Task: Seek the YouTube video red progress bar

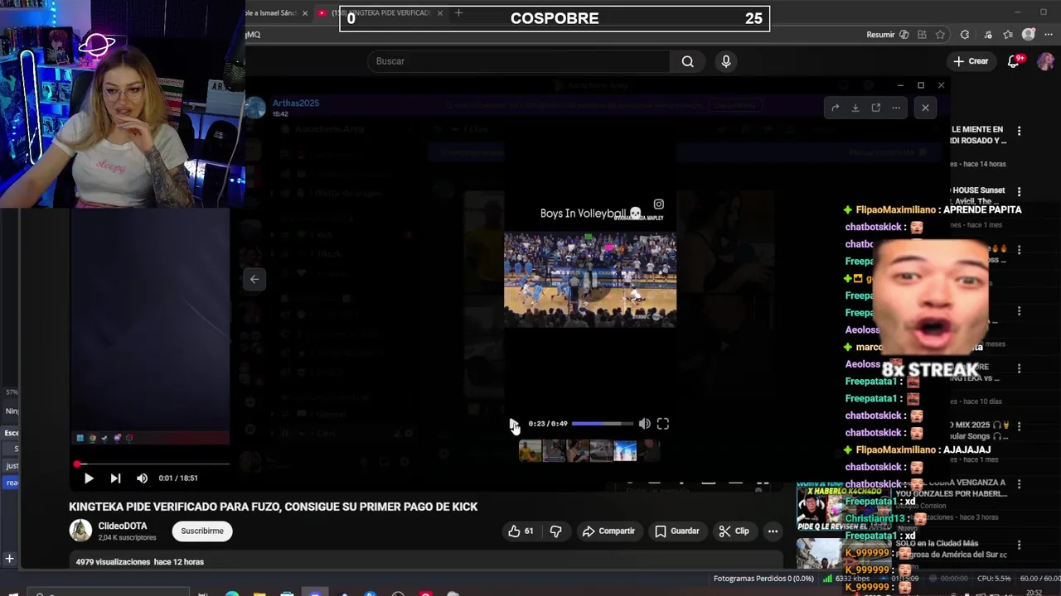Action: [x=149, y=464]
